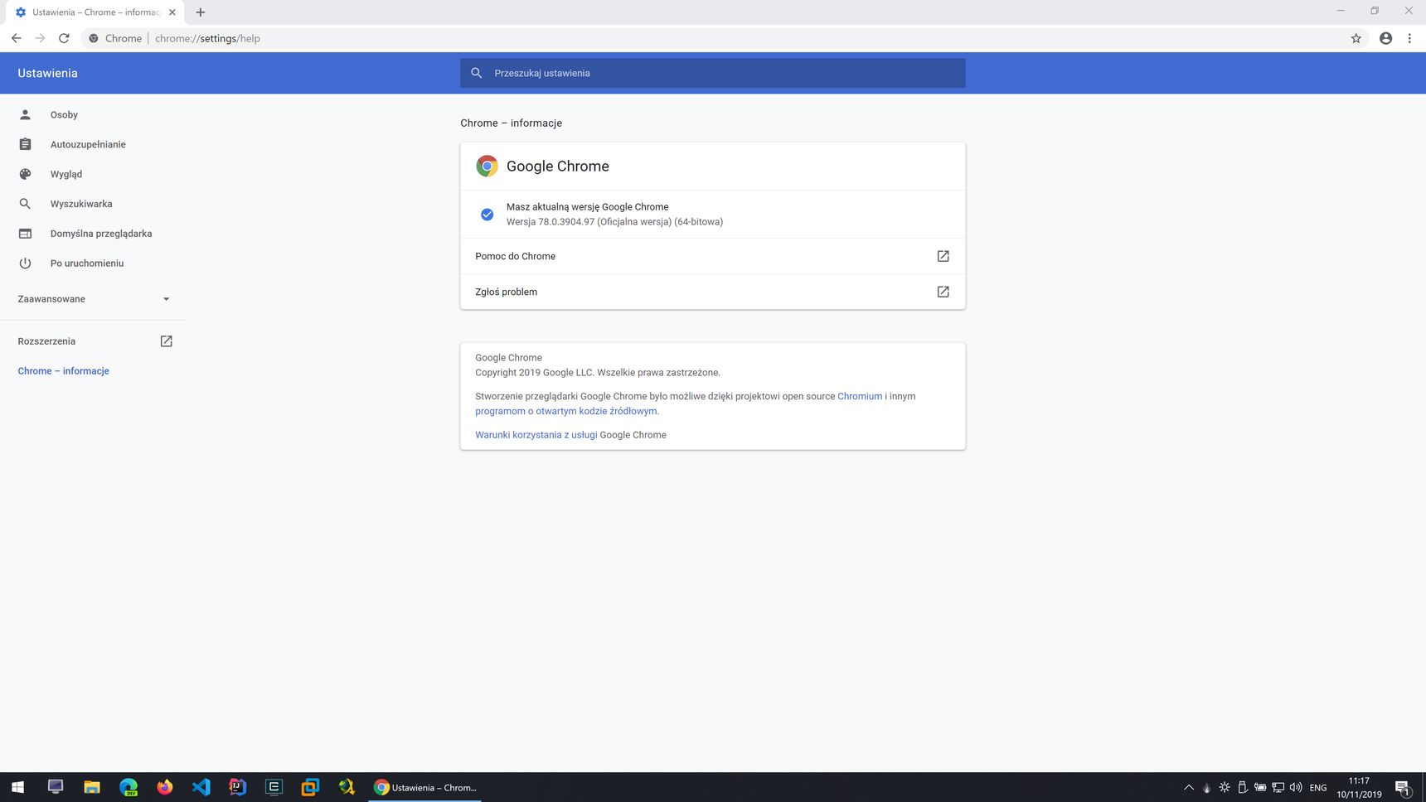Reload the current page
1426x802 pixels.
(x=64, y=38)
